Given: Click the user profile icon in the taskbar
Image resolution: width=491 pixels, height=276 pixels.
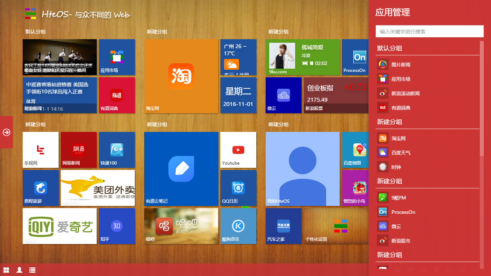Looking at the screenshot, I should (x=19, y=270).
